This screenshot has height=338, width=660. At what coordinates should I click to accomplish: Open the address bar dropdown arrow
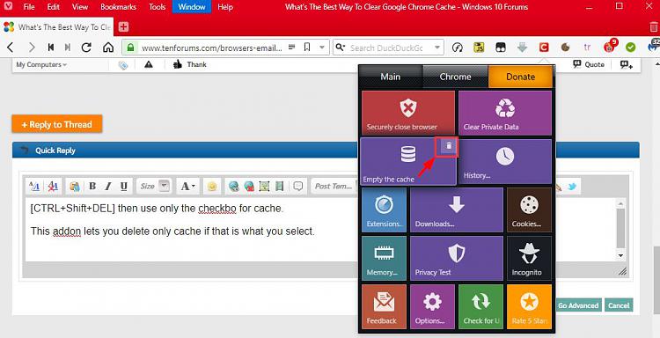[x=322, y=48]
